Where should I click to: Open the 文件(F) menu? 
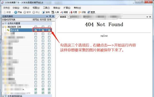tap(6, 8)
